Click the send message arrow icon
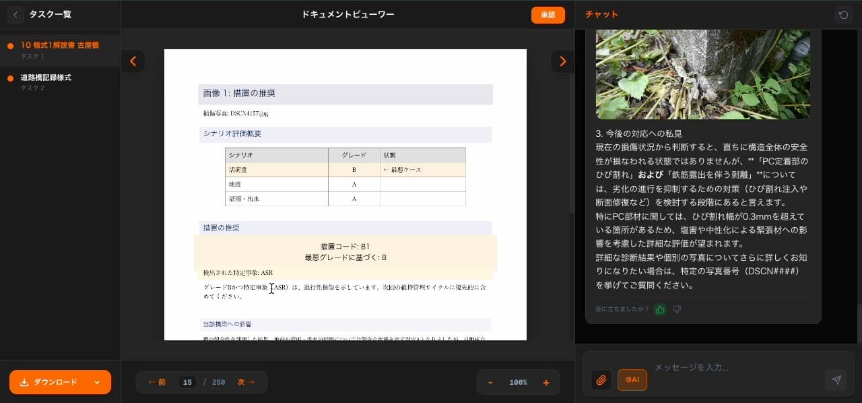 pos(836,380)
